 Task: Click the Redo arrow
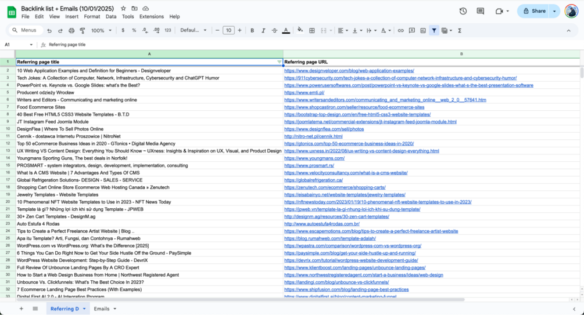[60, 31]
